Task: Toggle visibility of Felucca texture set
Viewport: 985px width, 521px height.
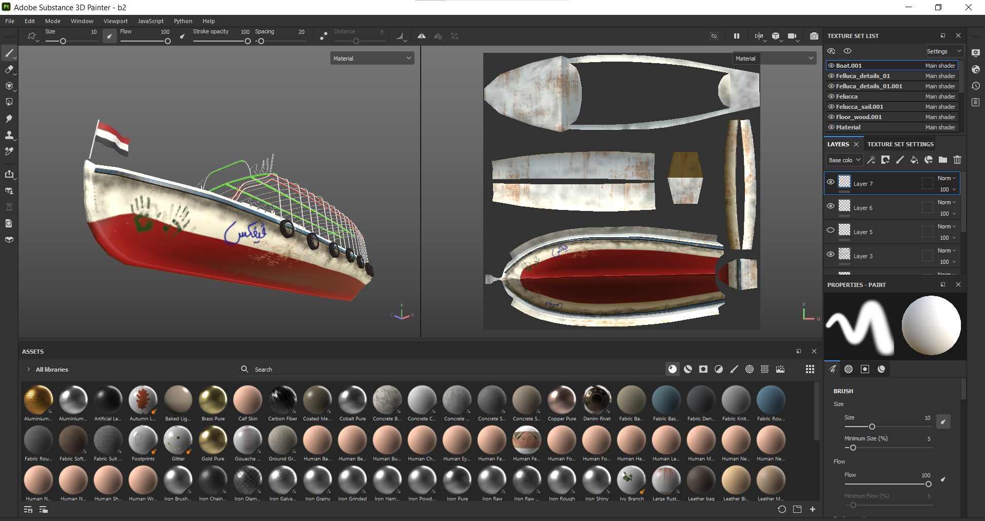Action: point(832,97)
